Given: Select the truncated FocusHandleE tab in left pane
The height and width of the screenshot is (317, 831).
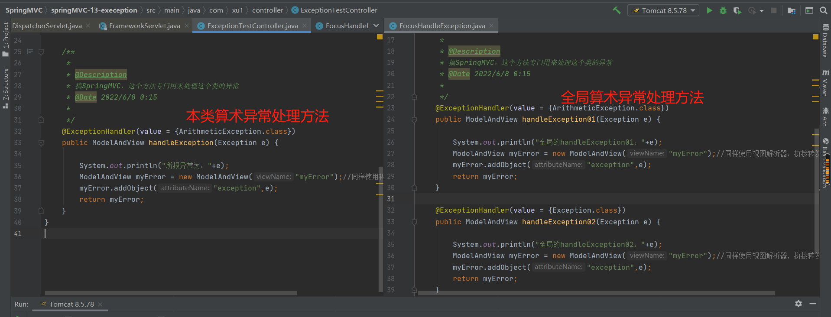Looking at the screenshot, I should pos(342,26).
